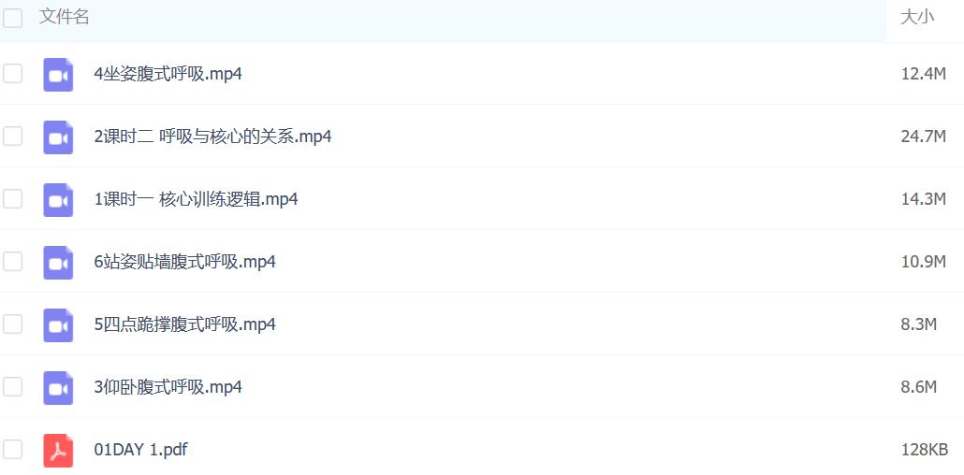This screenshot has width=964, height=475.
Task: Click the size value 12.4M
Action: tap(924, 75)
